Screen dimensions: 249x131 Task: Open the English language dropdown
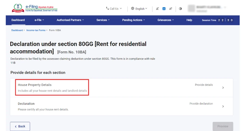pyautogui.click(x=139, y=9)
